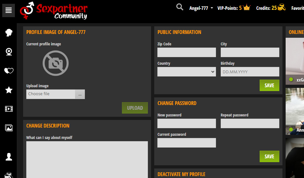Screen dimensions: 304x178
Task: Click the VIP-Points crown icon
Action: (247, 8)
